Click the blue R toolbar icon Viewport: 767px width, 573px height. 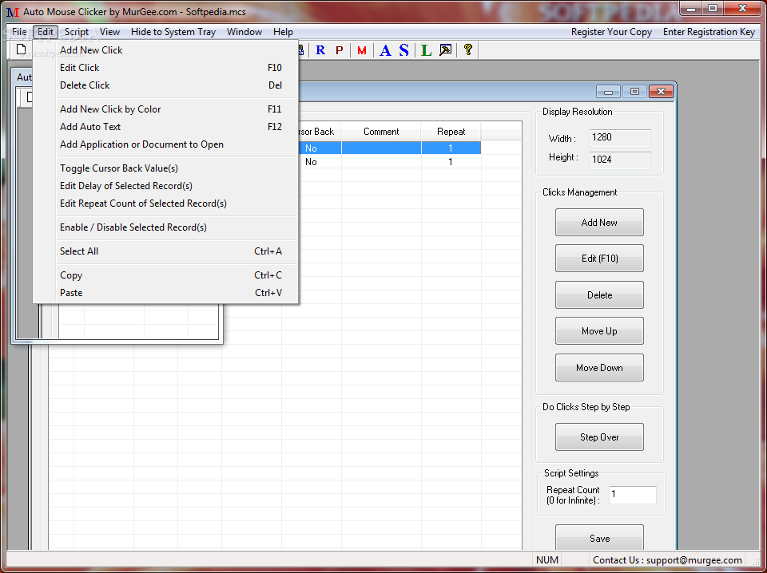(320, 49)
